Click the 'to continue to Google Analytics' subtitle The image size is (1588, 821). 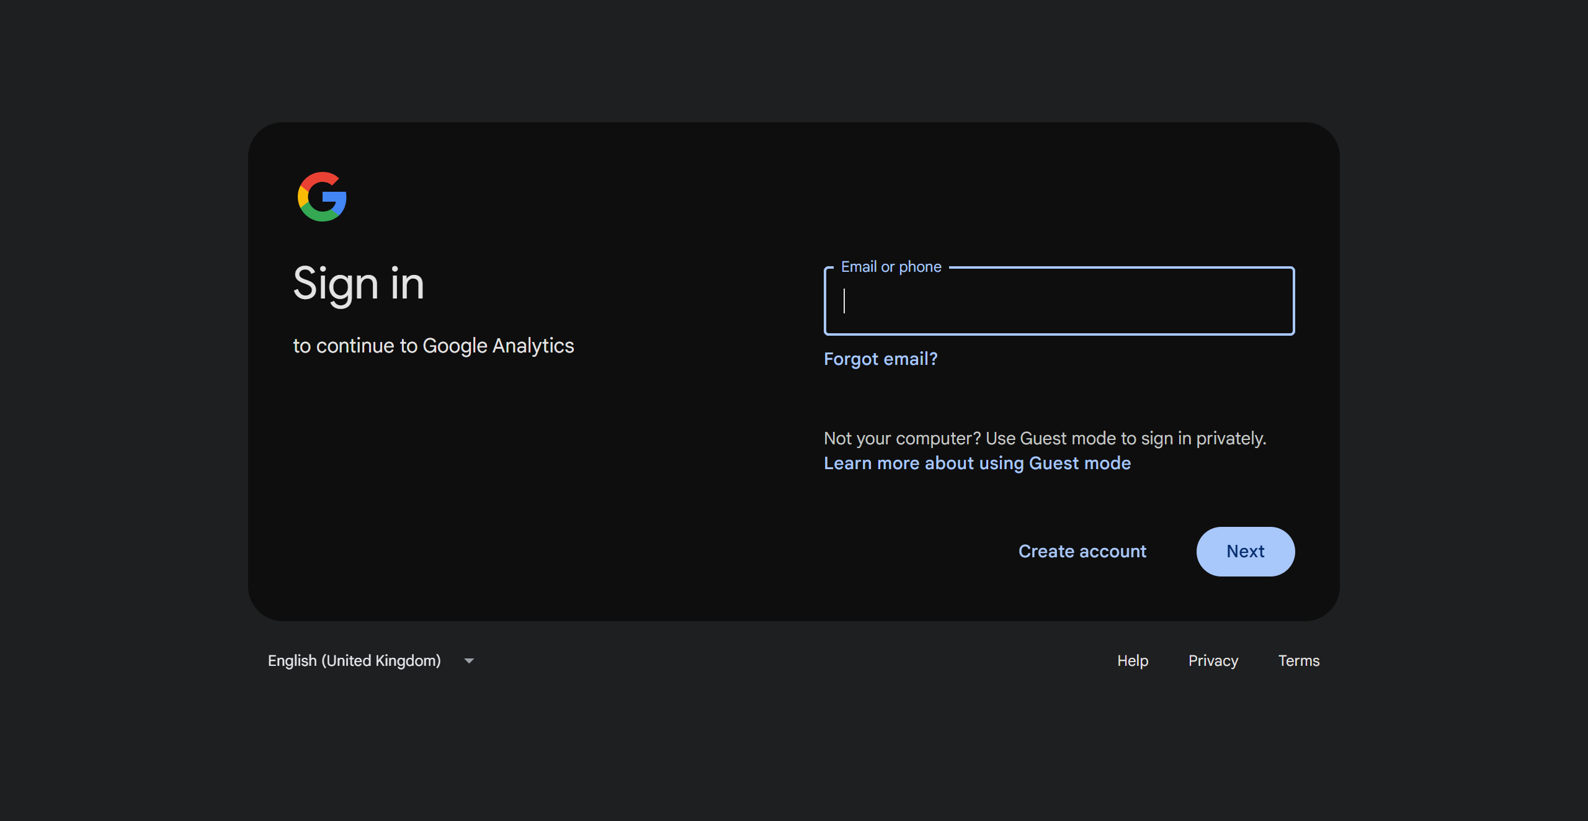pos(433,346)
